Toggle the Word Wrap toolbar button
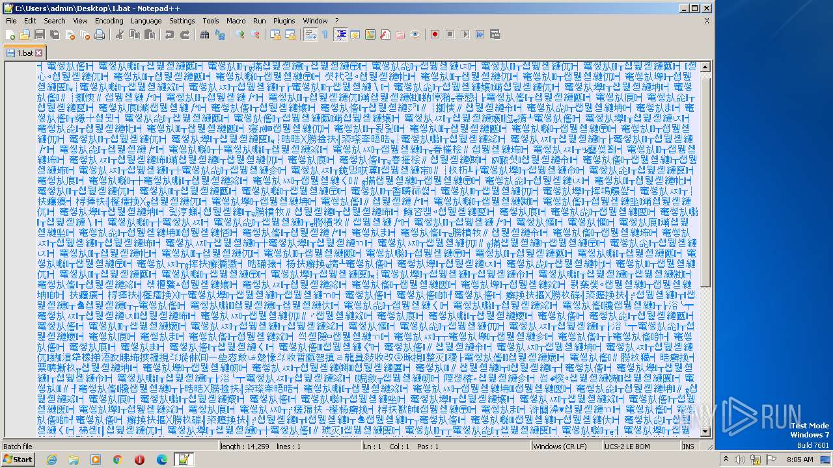The height and width of the screenshot is (468, 833). tap(310, 34)
